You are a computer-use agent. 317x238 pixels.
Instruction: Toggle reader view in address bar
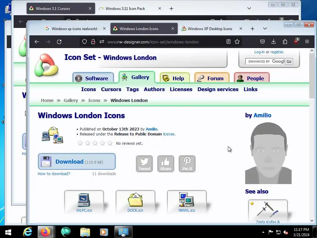[x=228, y=42]
